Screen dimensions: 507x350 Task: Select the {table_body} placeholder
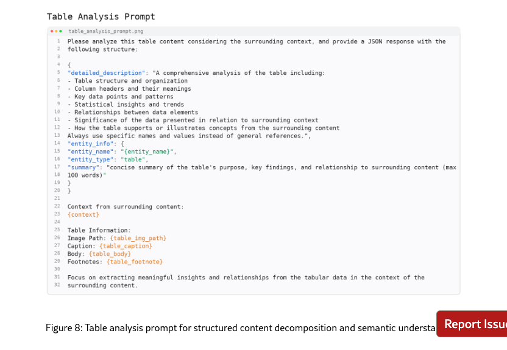[110, 254]
